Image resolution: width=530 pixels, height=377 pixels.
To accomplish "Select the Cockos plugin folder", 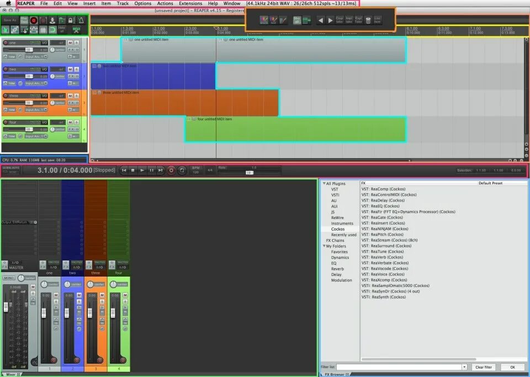I will pos(338,229).
